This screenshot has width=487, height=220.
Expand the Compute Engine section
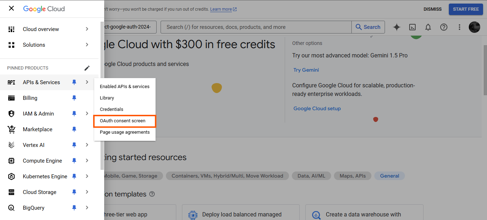pyautogui.click(x=87, y=160)
